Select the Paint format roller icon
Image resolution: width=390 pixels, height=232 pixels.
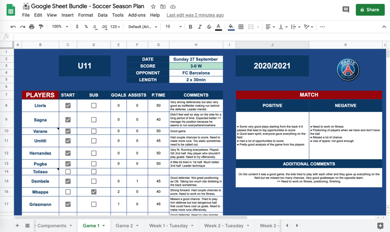point(41,27)
